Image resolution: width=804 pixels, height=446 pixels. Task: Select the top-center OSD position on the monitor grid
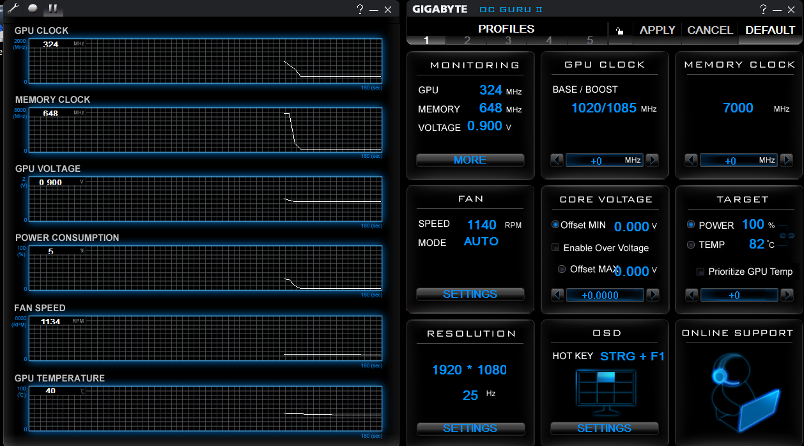[605, 377]
